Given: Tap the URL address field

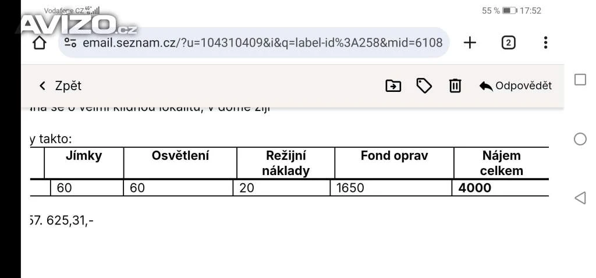Looking at the screenshot, I should coord(262,42).
